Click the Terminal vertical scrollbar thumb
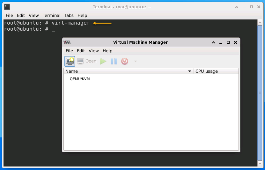The image size is (265, 170). point(260,93)
